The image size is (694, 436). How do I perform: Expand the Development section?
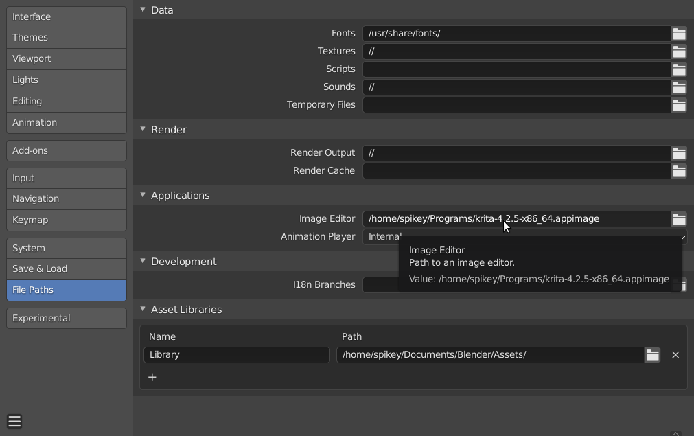142,261
